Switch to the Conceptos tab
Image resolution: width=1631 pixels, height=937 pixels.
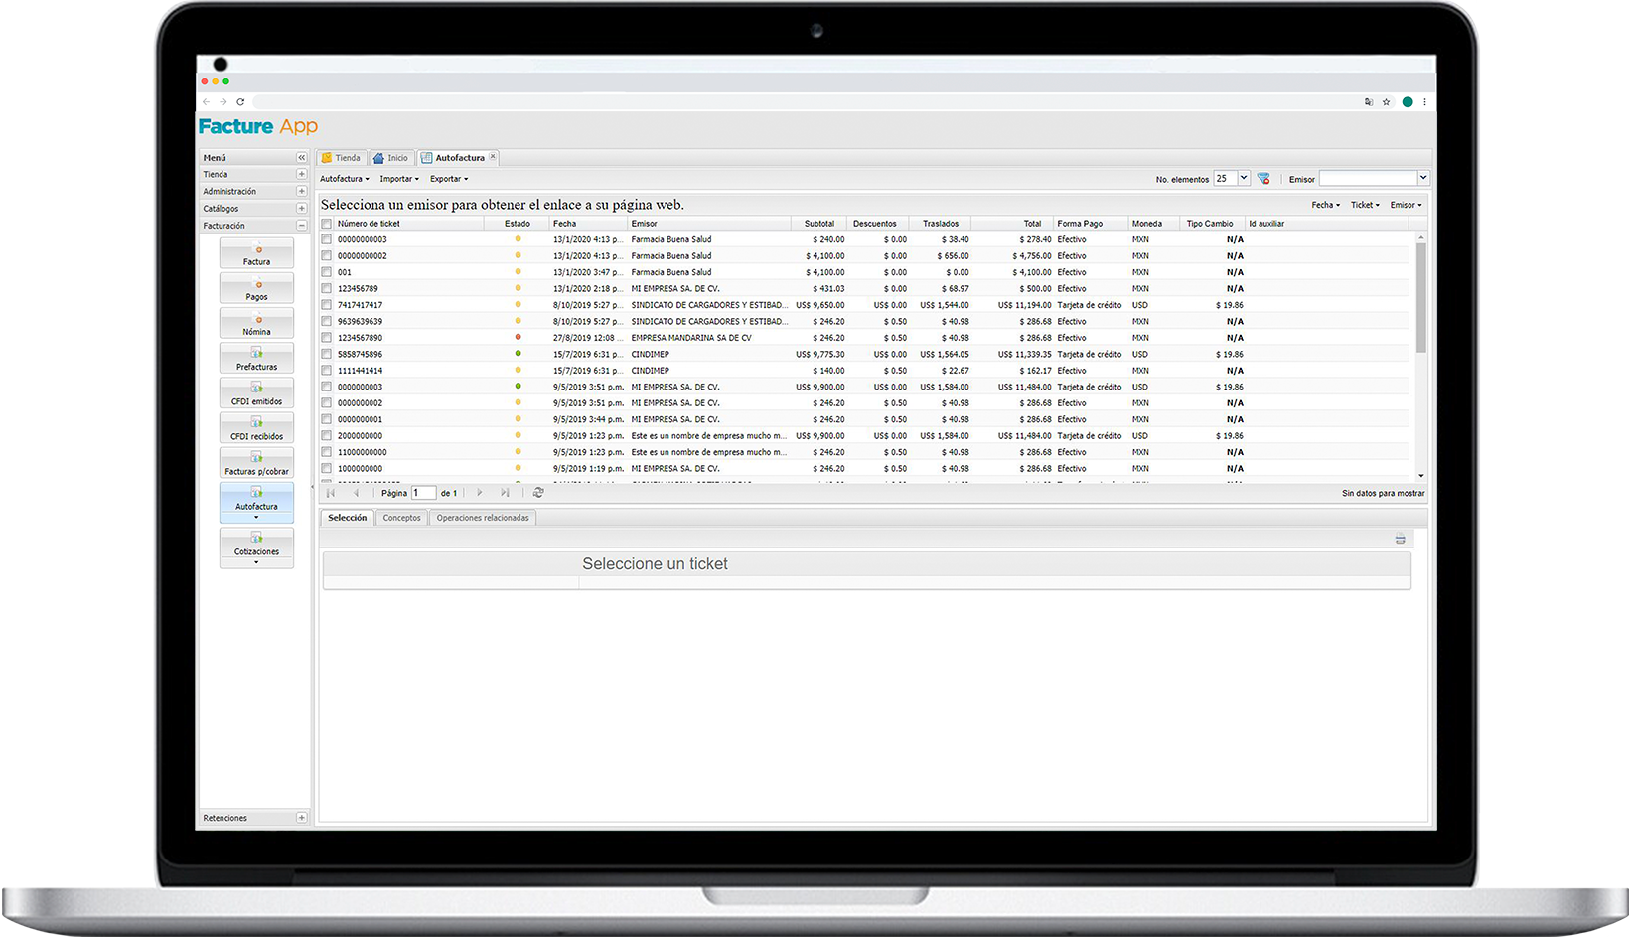click(401, 518)
